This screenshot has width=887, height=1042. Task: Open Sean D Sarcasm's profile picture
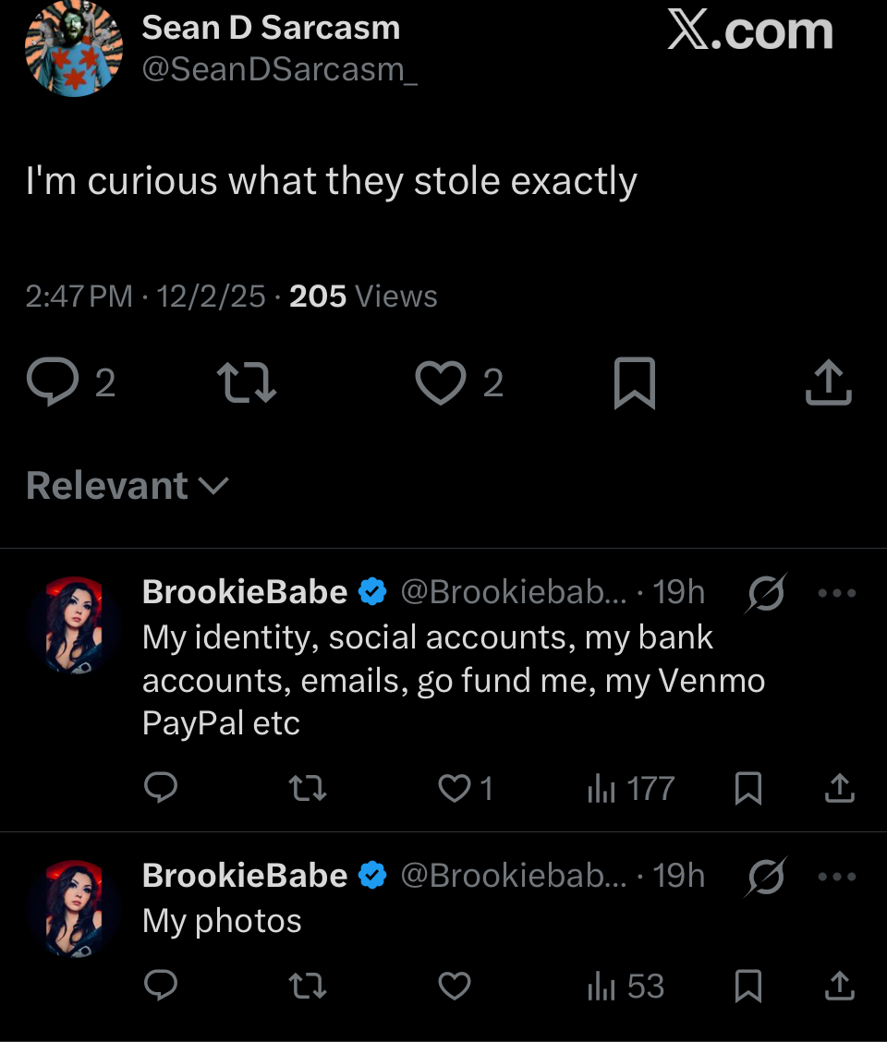74,50
